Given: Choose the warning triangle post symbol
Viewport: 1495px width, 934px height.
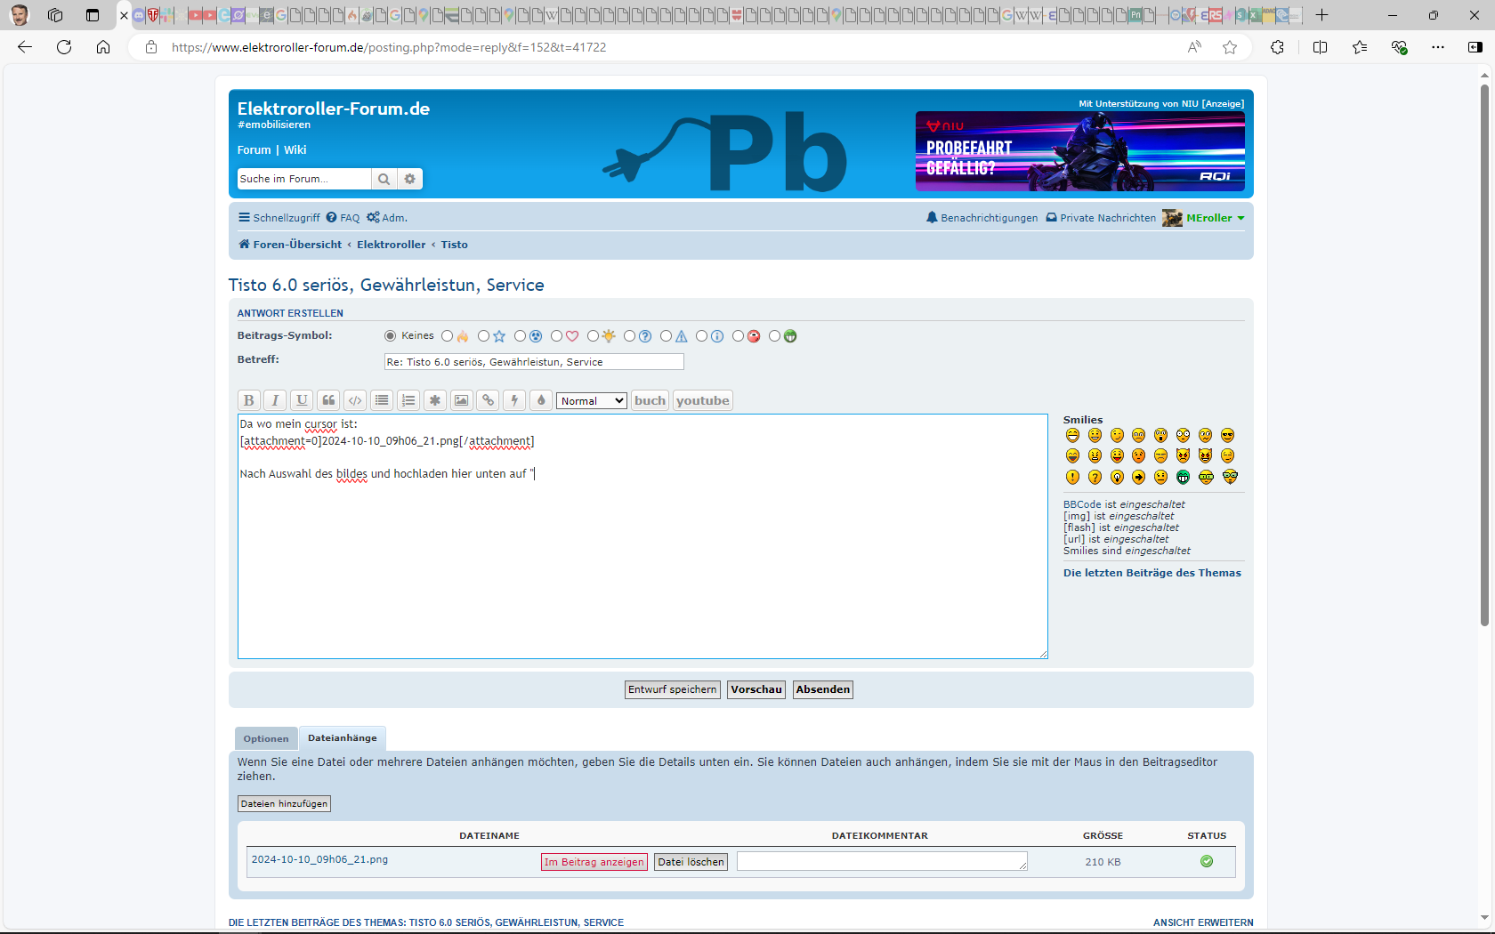Looking at the screenshot, I should click(x=667, y=336).
